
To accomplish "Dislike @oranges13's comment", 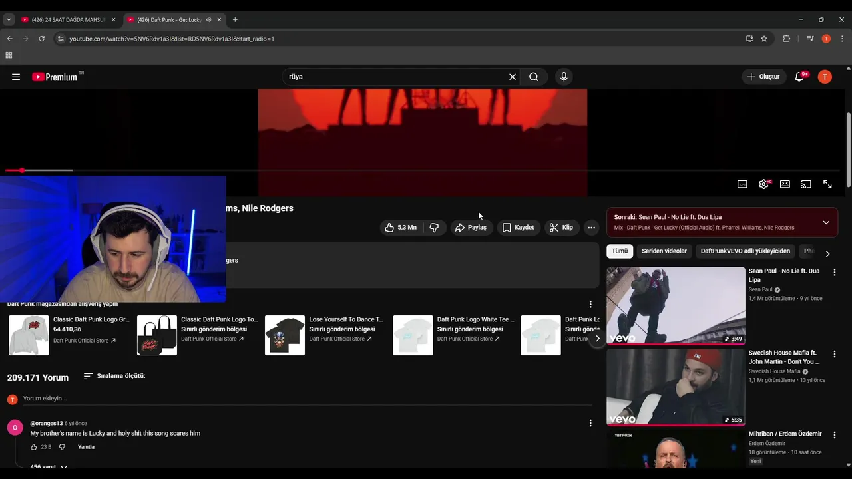I will point(62,447).
